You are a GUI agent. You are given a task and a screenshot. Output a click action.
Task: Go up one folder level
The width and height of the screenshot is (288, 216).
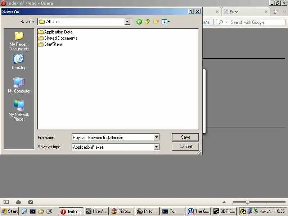pyautogui.click(x=147, y=22)
